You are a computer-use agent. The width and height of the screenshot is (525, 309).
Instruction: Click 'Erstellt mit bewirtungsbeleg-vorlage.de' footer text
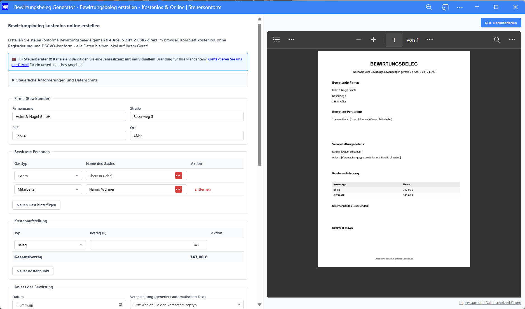(394, 259)
